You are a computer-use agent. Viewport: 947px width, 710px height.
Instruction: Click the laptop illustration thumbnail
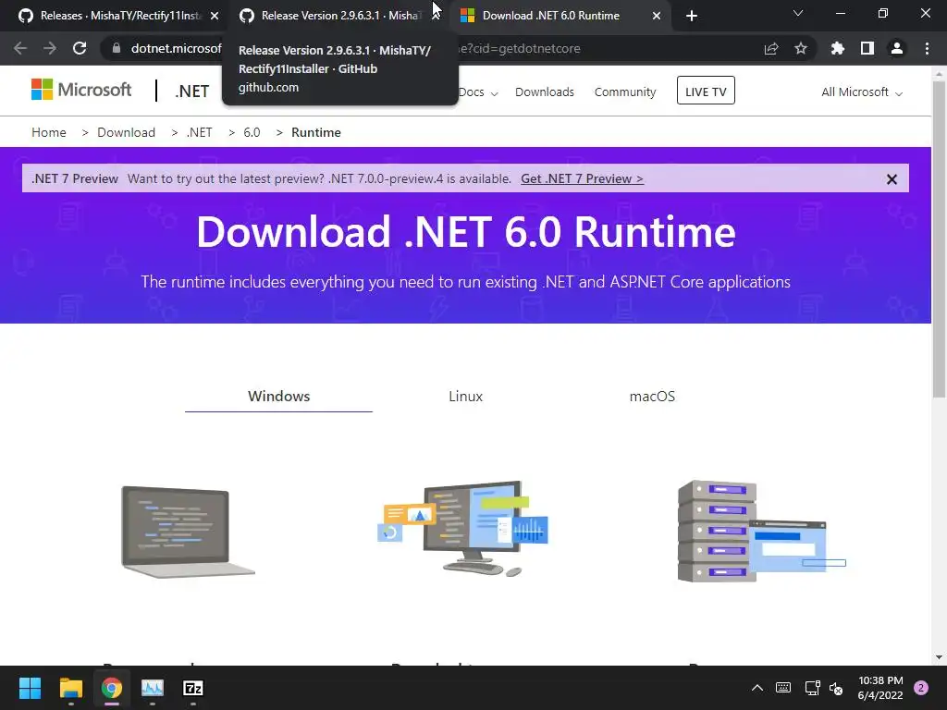point(188,532)
